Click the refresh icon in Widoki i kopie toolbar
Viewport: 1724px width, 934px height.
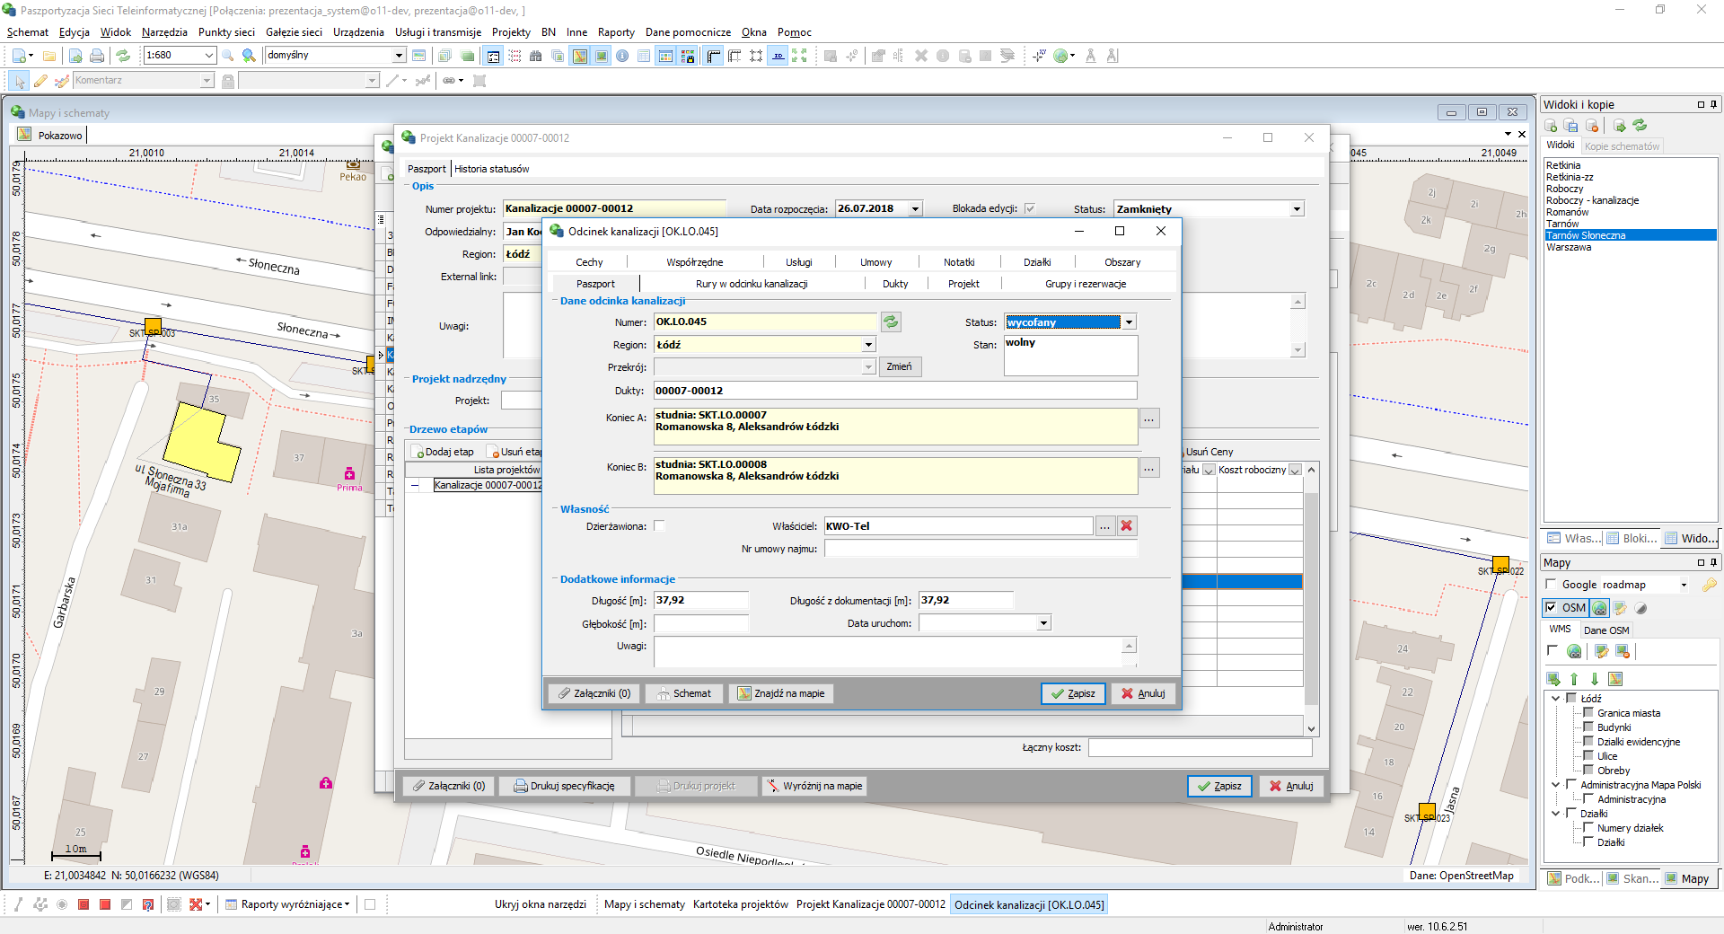[1640, 126]
